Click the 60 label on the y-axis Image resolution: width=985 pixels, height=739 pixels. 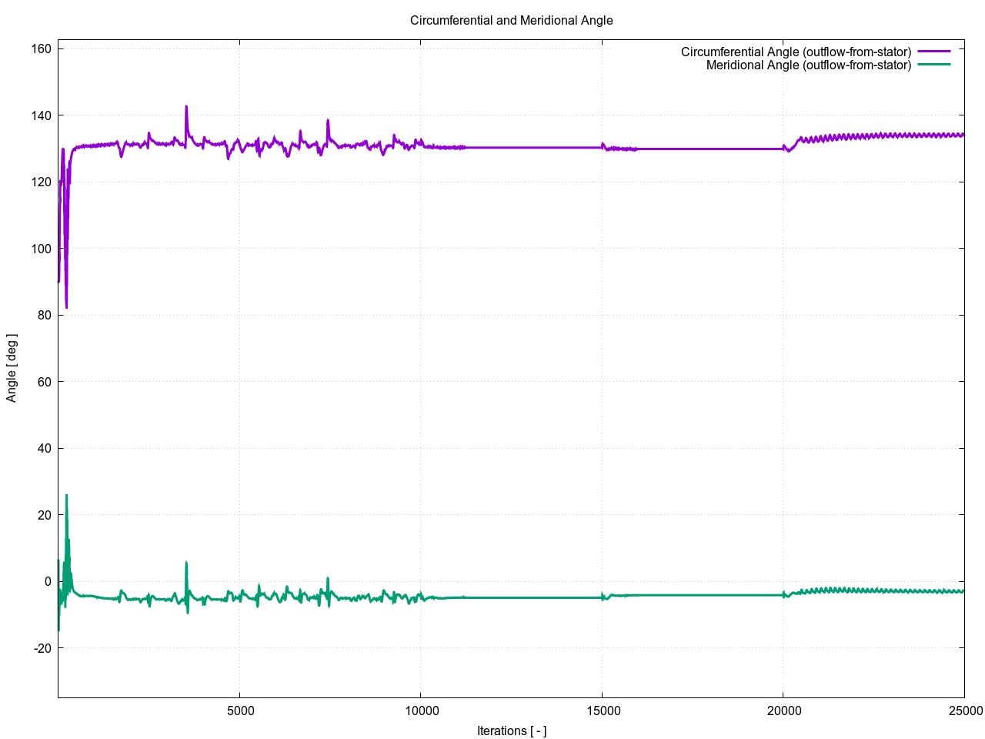[x=45, y=382]
